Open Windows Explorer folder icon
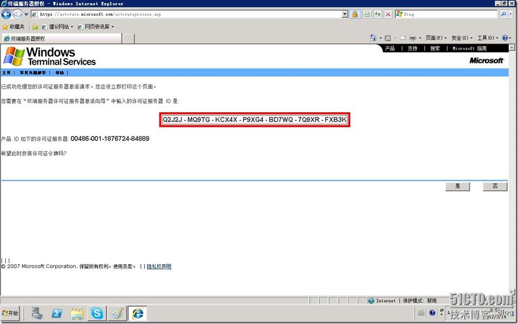This screenshot has width=518, height=324. pos(77,313)
